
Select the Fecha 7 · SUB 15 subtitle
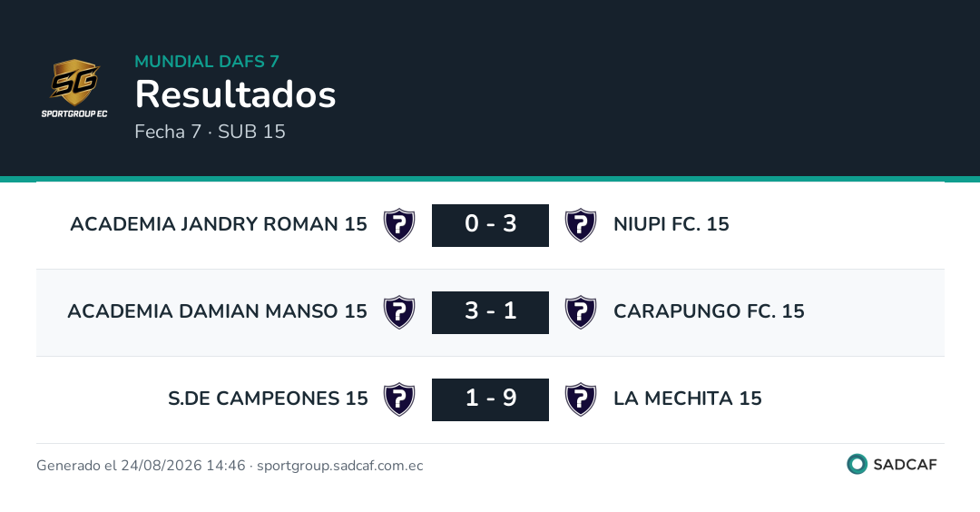(x=210, y=132)
